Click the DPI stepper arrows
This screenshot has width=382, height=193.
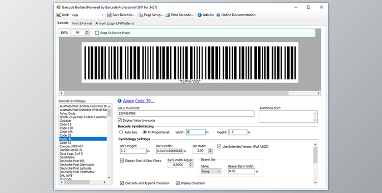87,33
